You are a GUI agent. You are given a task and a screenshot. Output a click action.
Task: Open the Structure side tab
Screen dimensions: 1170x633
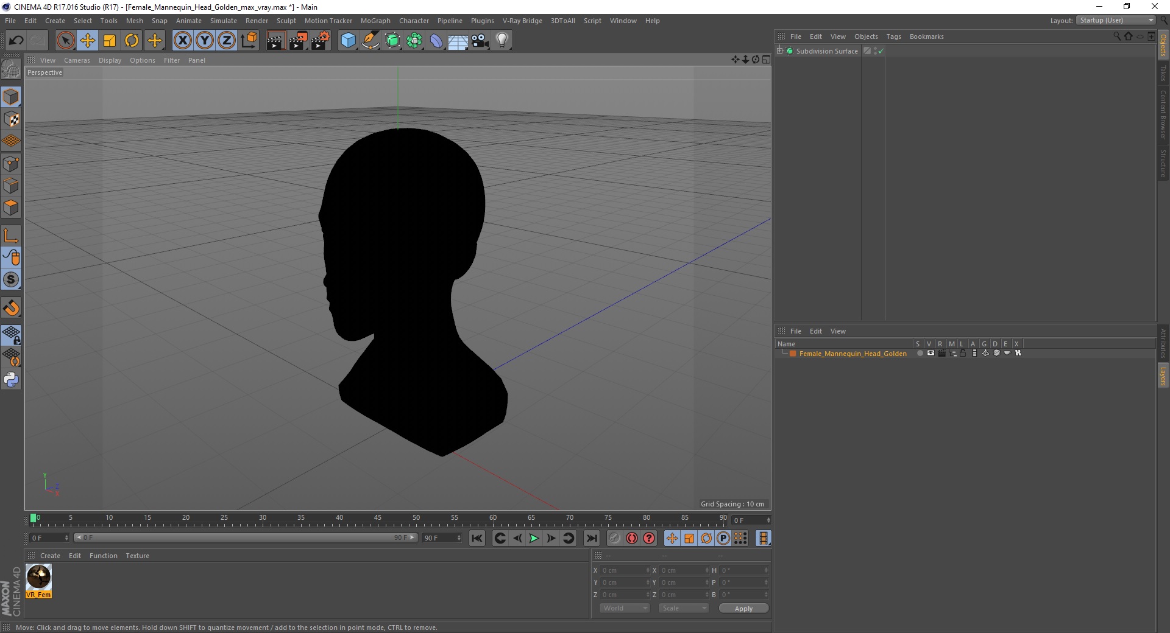[1163, 163]
